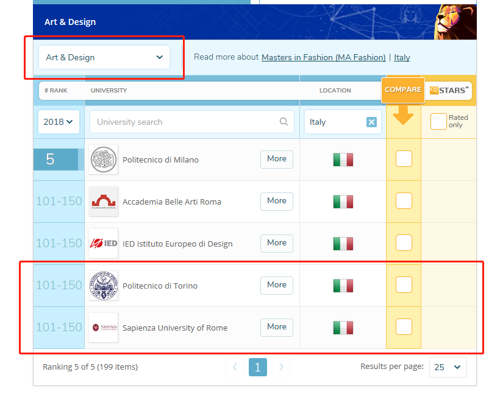Open the IED logo thumbnail
The image size is (489, 397).
pyautogui.click(x=104, y=244)
